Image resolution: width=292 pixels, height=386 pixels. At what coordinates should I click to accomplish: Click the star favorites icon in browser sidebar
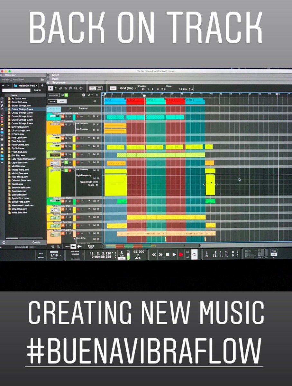coord(2,145)
